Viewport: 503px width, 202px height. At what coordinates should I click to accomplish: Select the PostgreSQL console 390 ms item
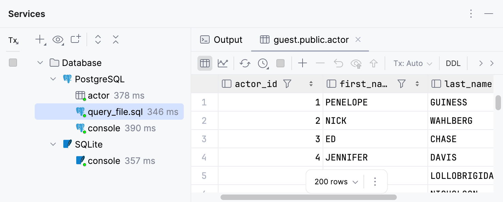pyautogui.click(x=116, y=128)
